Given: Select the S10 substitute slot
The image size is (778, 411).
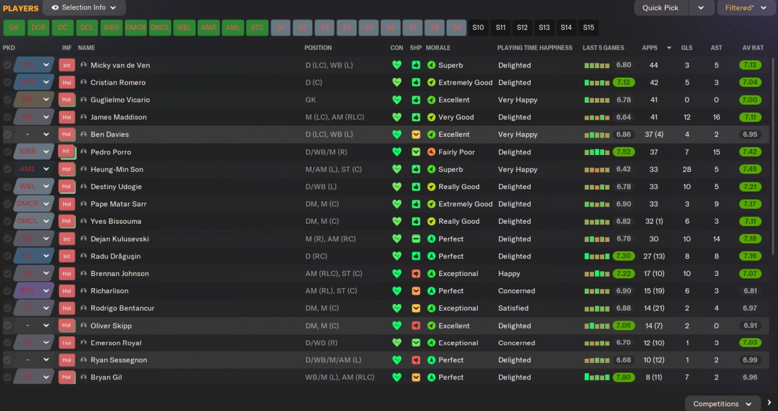Looking at the screenshot, I should tap(478, 27).
